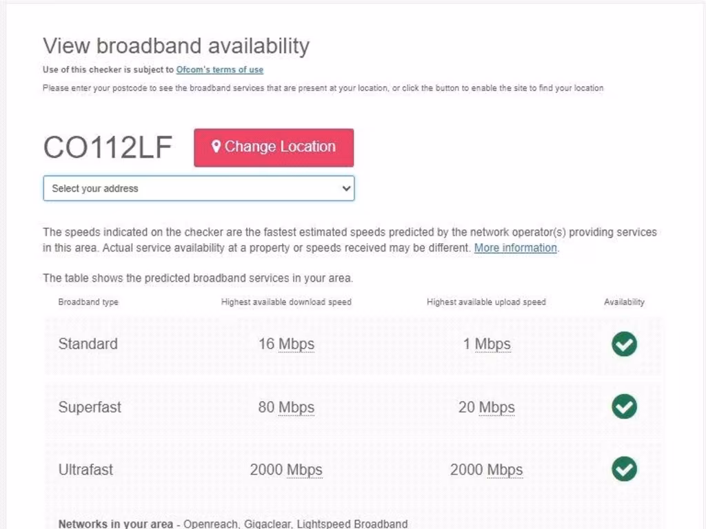Click the Ultrafast 2000 Mbps download speed
Image resolution: width=706 pixels, height=529 pixels.
click(286, 470)
